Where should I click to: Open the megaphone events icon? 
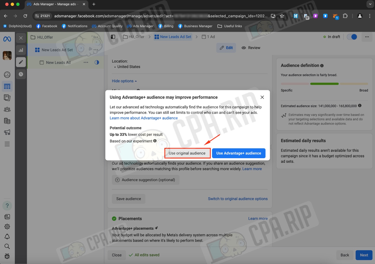pyautogui.click(x=7, y=132)
